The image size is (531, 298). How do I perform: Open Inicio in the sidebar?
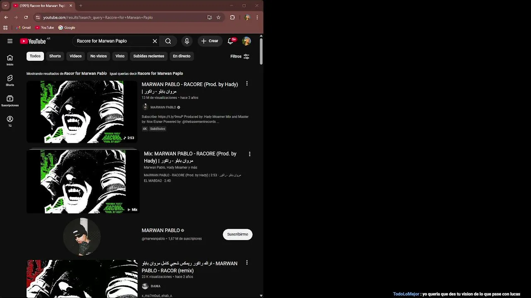pos(10,60)
